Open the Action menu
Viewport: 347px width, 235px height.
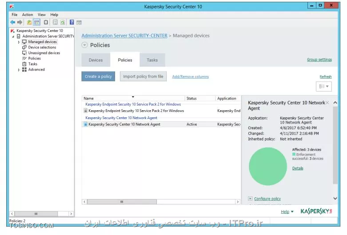tap(28, 15)
